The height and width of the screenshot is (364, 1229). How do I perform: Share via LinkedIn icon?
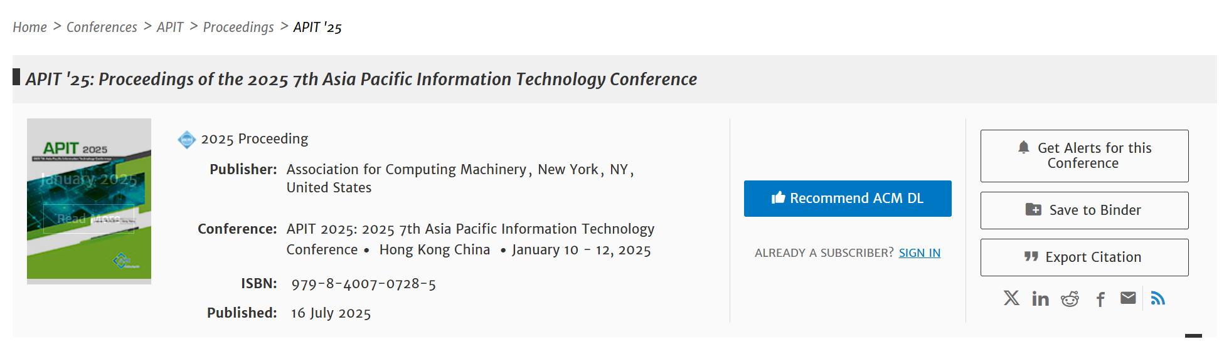click(1040, 299)
